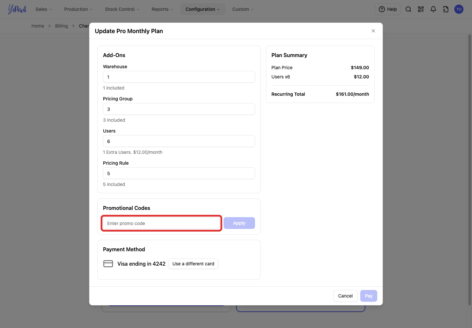Open the QR code scanner icon
This screenshot has height=328, width=472.
click(x=421, y=9)
